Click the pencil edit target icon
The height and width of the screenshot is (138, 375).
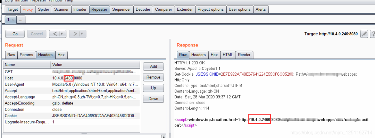(x=364, y=34)
